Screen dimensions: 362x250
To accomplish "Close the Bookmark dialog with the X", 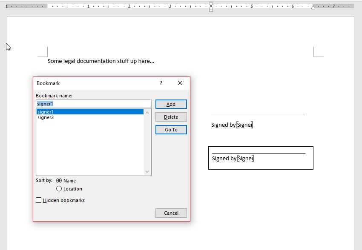I will tap(180, 83).
